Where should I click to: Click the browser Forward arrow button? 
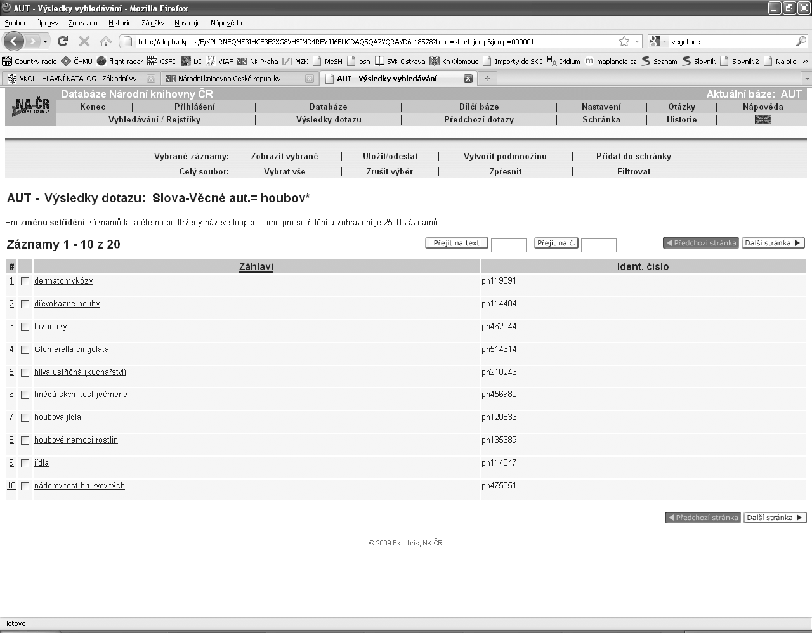click(32, 41)
